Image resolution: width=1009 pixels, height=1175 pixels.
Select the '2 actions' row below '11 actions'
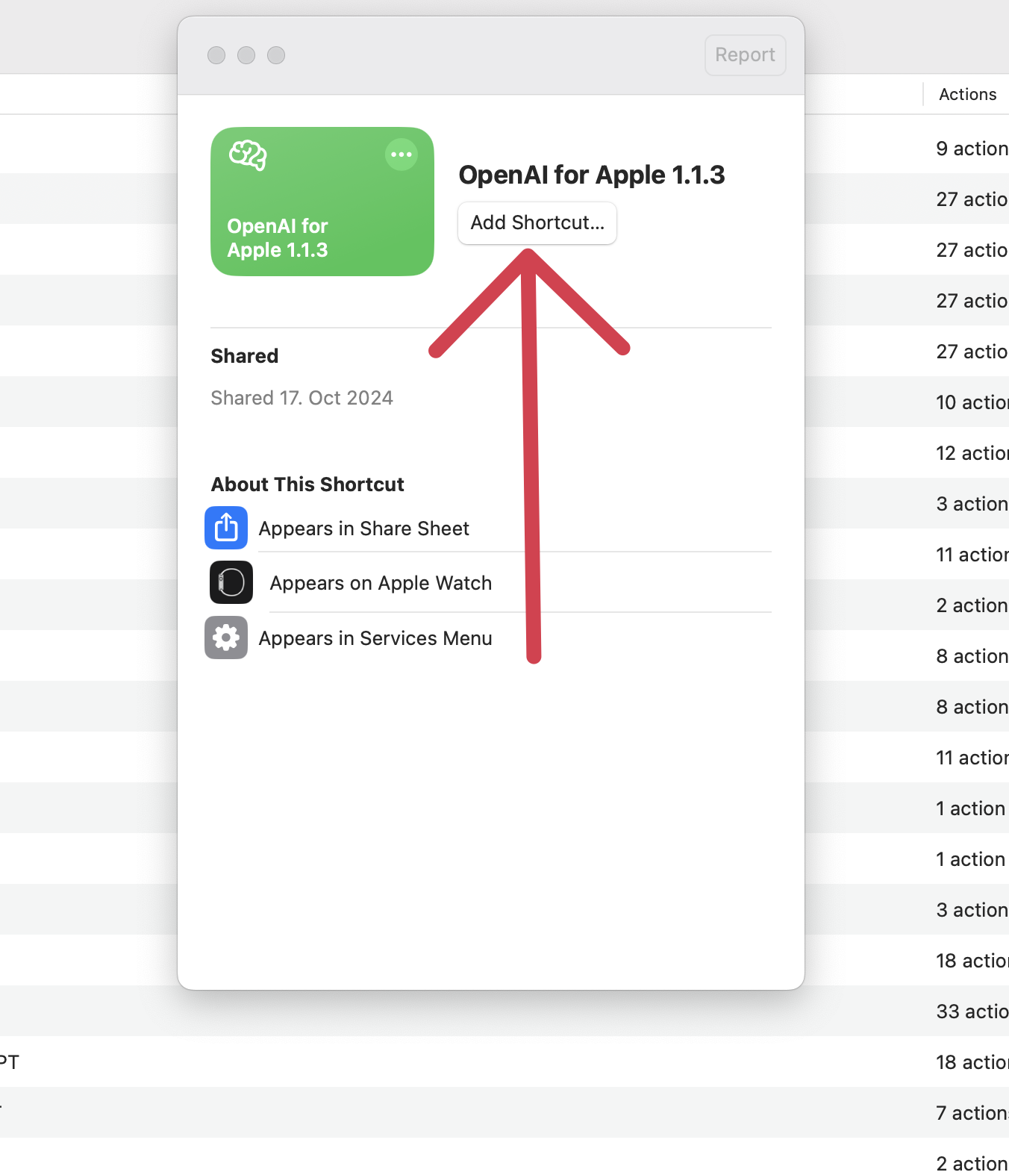(x=504, y=605)
